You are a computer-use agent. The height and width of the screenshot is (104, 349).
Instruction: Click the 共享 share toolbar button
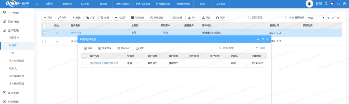click(91, 18)
